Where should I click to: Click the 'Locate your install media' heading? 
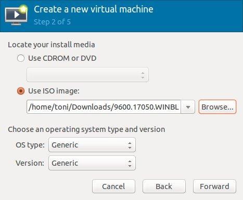(52, 45)
